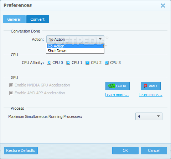Click the Restore Defaults button
Image resolution: width=171 pixels, height=159 pixels.
21,150
